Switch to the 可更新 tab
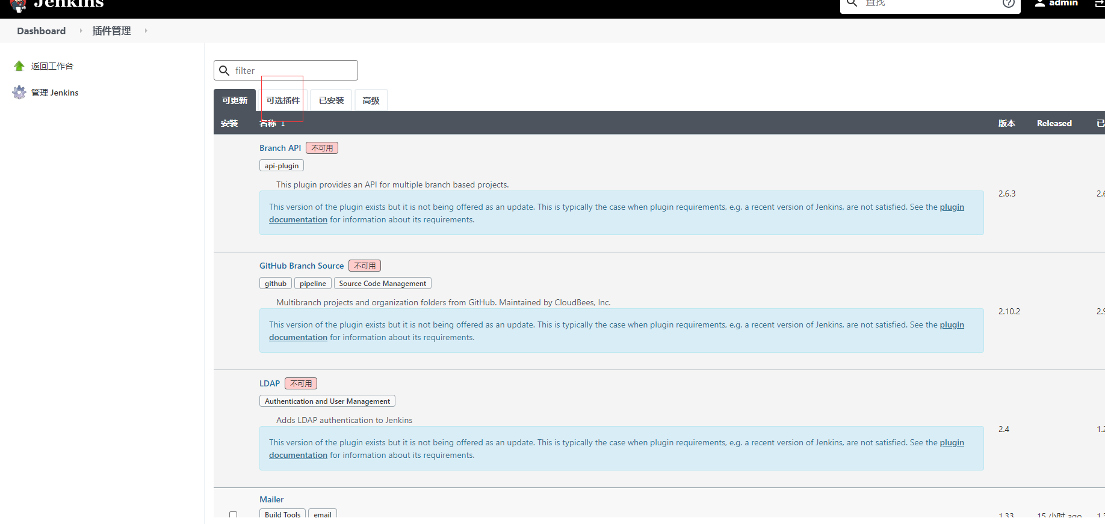Viewport: 1105px width, 524px height. (x=235, y=100)
